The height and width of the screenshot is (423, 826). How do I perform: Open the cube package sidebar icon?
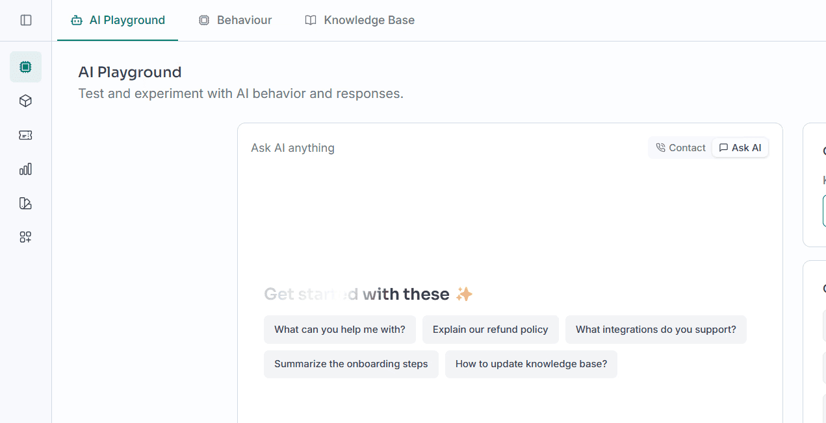25,101
